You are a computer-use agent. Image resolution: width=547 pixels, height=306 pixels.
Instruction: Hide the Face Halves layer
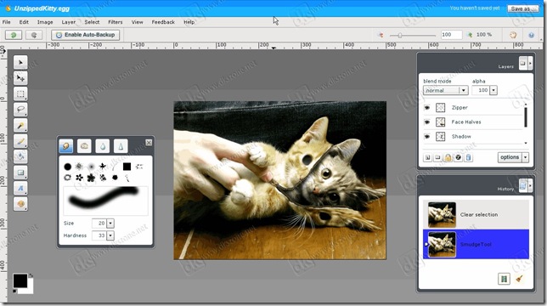(x=427, y=122)
